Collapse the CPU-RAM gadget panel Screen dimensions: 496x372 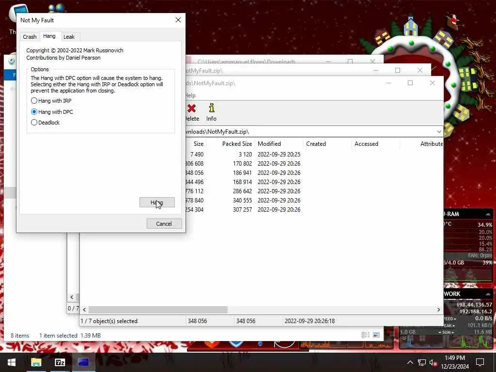(x=488, y=214)
